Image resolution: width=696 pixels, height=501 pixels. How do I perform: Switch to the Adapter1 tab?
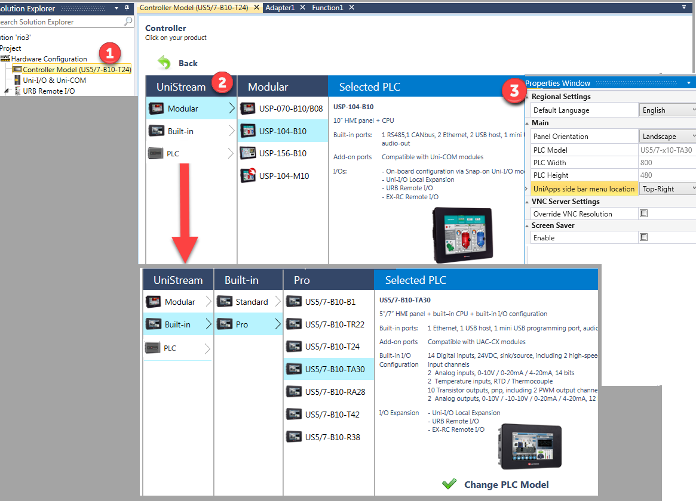(x=280, y=7)
